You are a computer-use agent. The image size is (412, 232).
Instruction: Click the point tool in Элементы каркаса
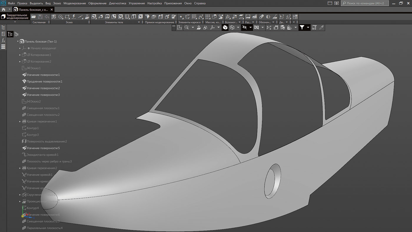181,17
